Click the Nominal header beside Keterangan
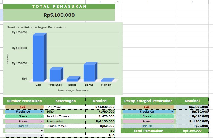 tap(100, 101)
